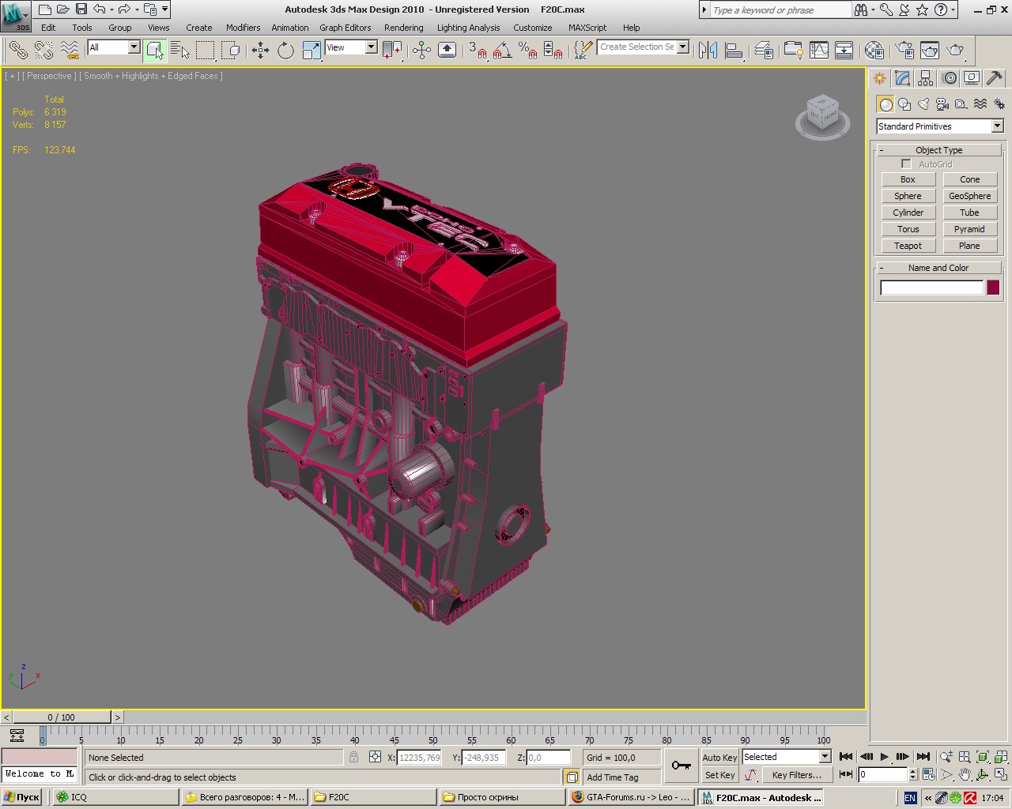Image resolution: width=1012 pixels, height=809 pixels.
Task: Select the Cameras create category
Action: [x=942, y=104]
